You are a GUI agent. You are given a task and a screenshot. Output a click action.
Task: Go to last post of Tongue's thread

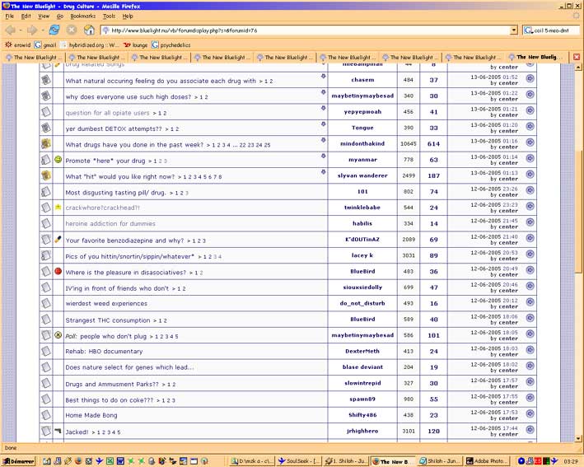click(x=530, y=126)
